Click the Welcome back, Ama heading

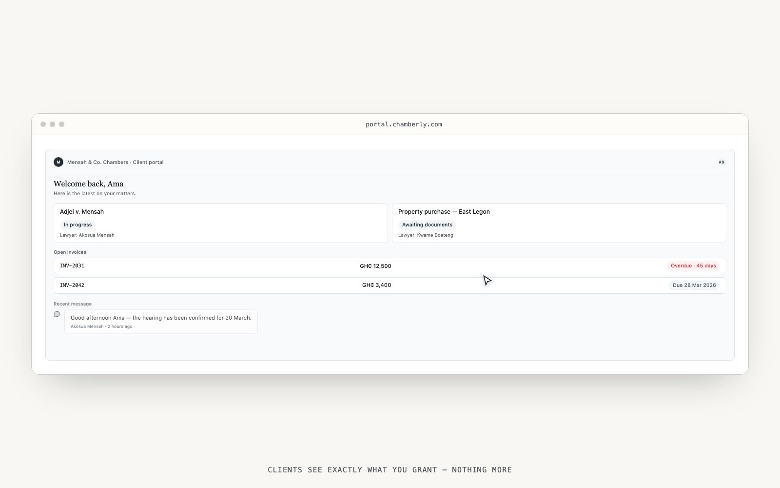[x=88, y=184]
